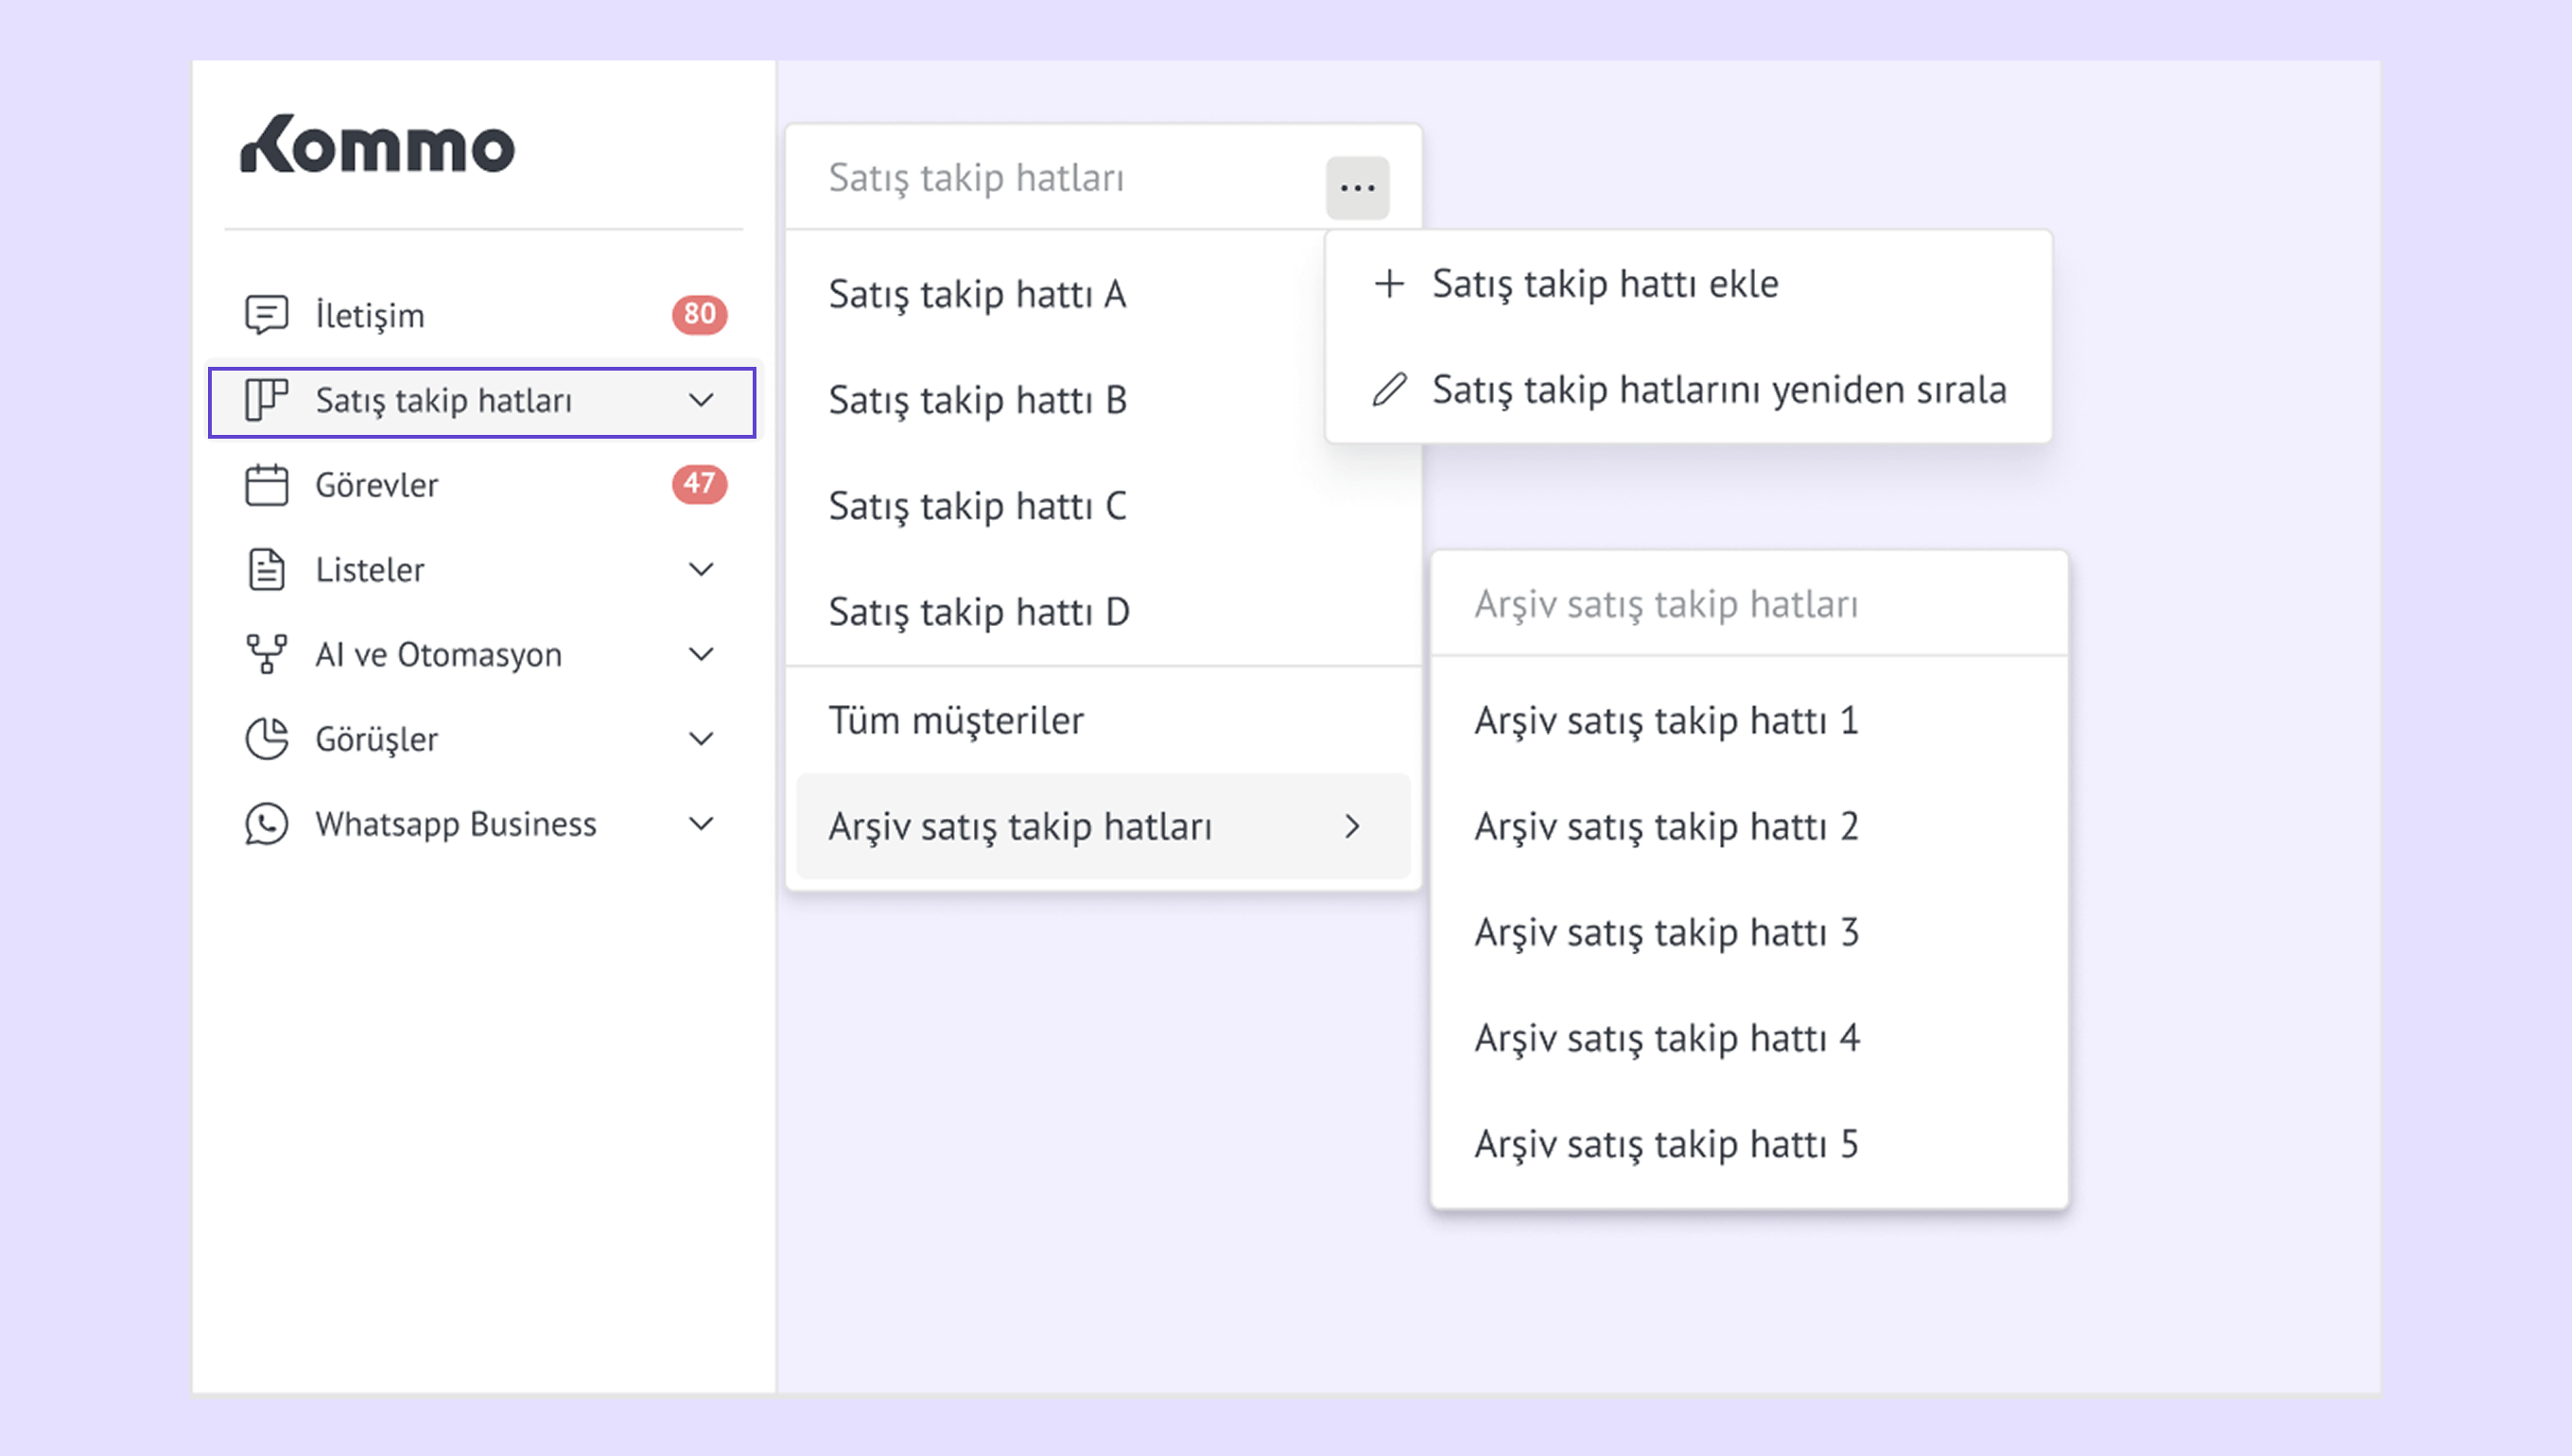Click the Görüşler pie chart icon
This screenshot has width=2572, height=1456.
[266, 739]
